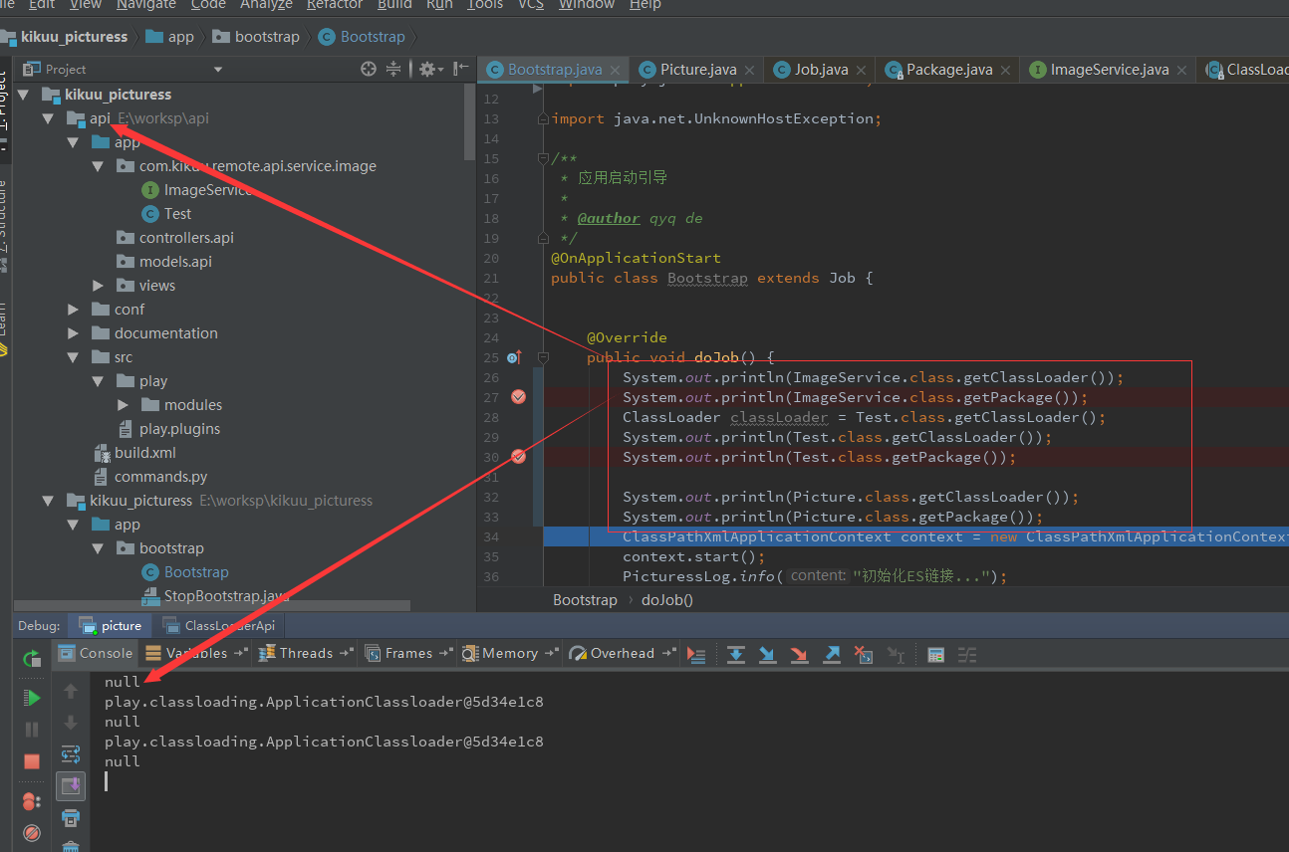Toggle the breakpoint on line 27
The height and width of the screenshot is (852, 1289).
pyautogui.click(x=518, y=397)
